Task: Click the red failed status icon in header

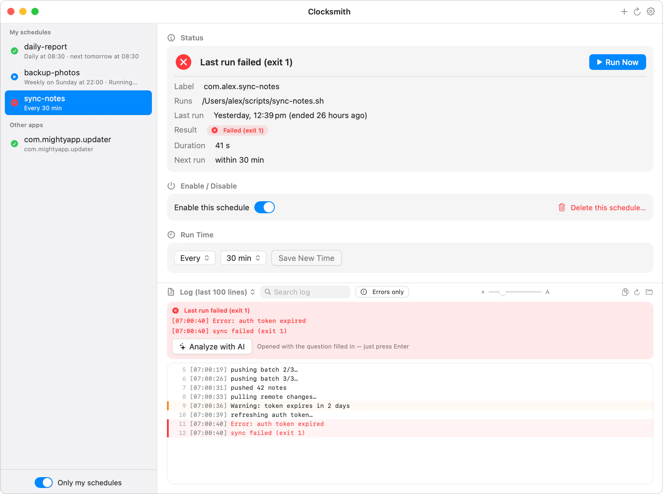Action: point(184,62)
